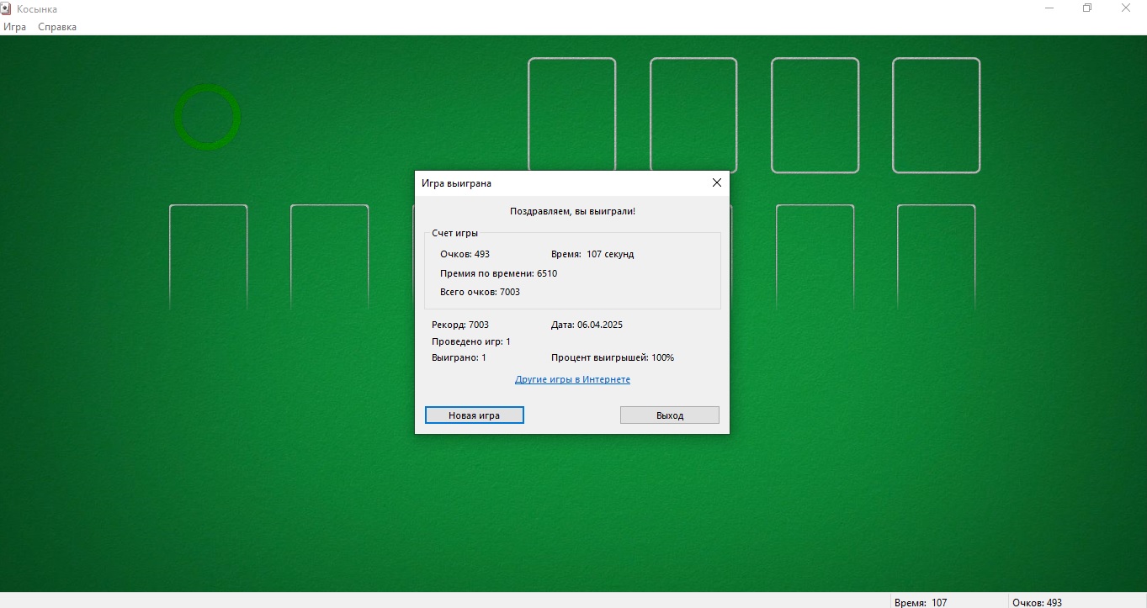Minimize the Косынка window
Image resolution: width=1147 pixels, height=608 pixels.
tap(1049, 8)
